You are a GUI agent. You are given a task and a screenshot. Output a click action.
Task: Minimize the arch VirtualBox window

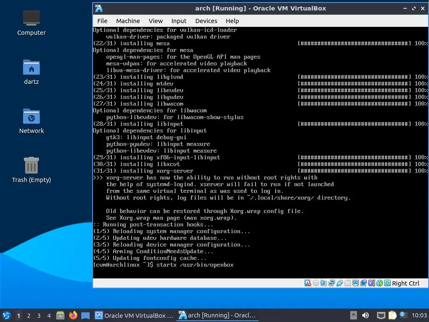tap(405, 8)
